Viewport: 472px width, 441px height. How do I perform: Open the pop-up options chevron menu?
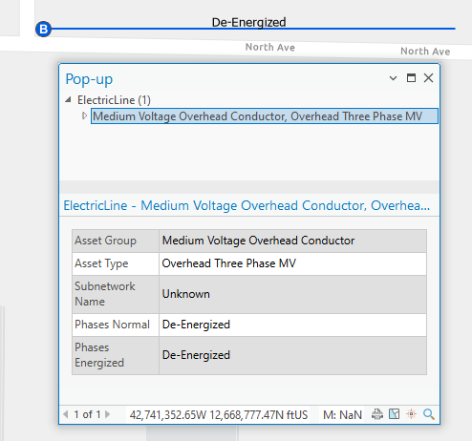393,78
